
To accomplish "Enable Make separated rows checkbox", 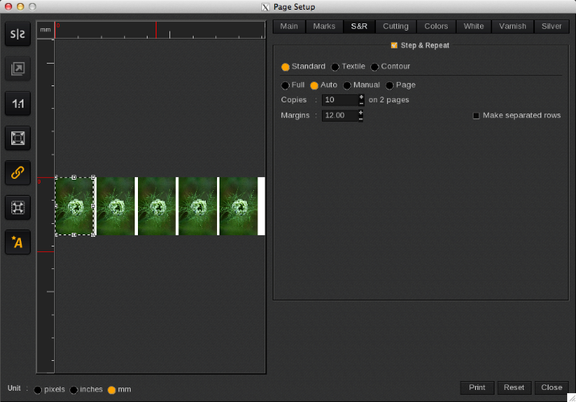I will pos(476,116).
